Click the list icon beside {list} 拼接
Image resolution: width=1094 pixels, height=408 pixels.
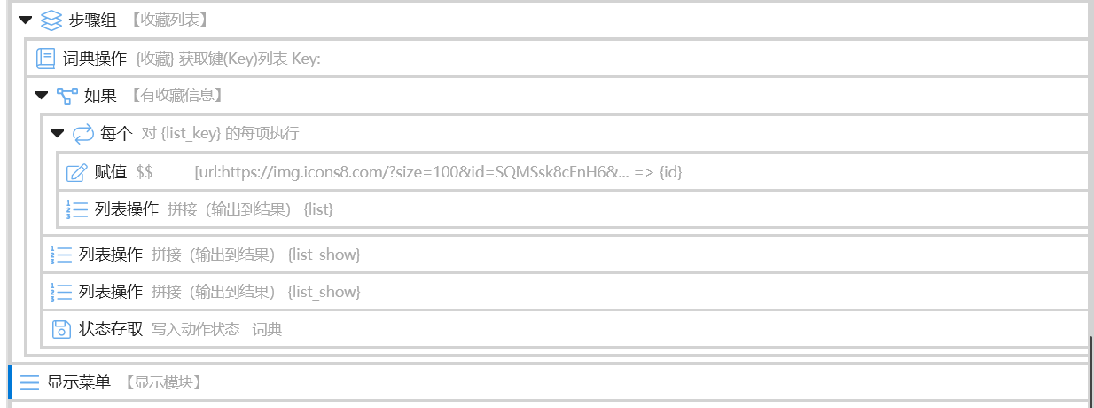click(x=77, y=209)
